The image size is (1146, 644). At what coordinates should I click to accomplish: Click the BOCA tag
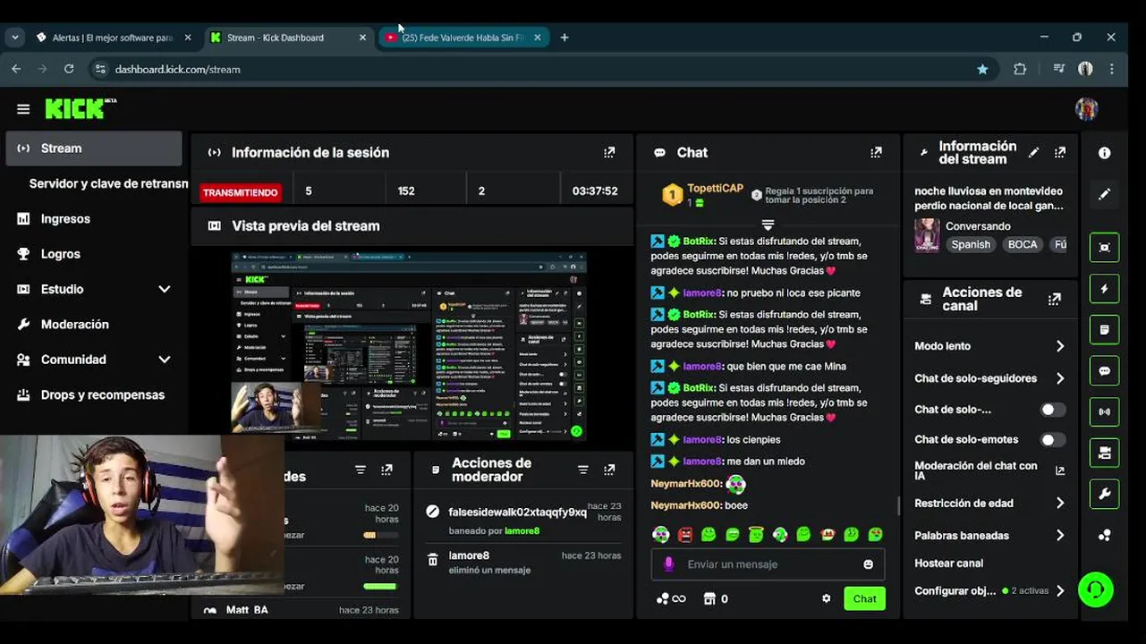point(1023,244)
